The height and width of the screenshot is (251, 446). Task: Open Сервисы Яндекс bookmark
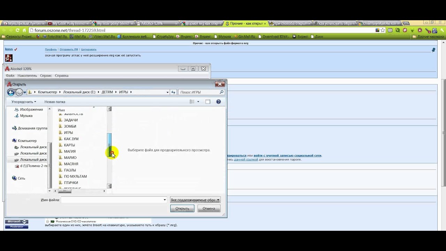(x=17, y=37)
